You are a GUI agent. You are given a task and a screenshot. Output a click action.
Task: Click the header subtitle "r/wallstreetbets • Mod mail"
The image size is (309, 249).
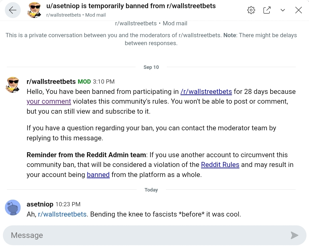(76, 15)
